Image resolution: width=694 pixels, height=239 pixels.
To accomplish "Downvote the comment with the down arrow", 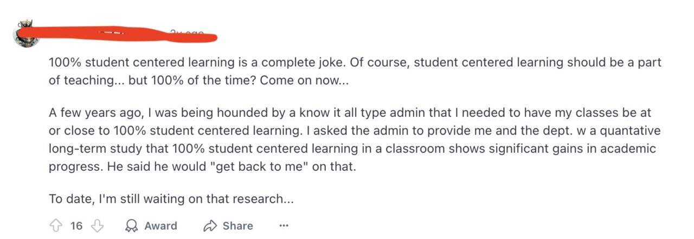I will 96,225.
